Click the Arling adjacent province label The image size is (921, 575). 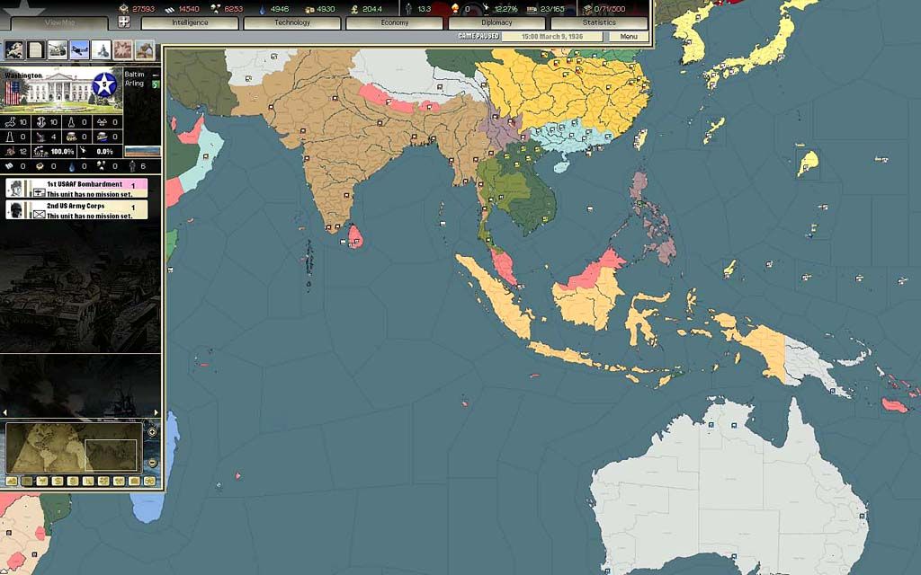pos(134,84)
